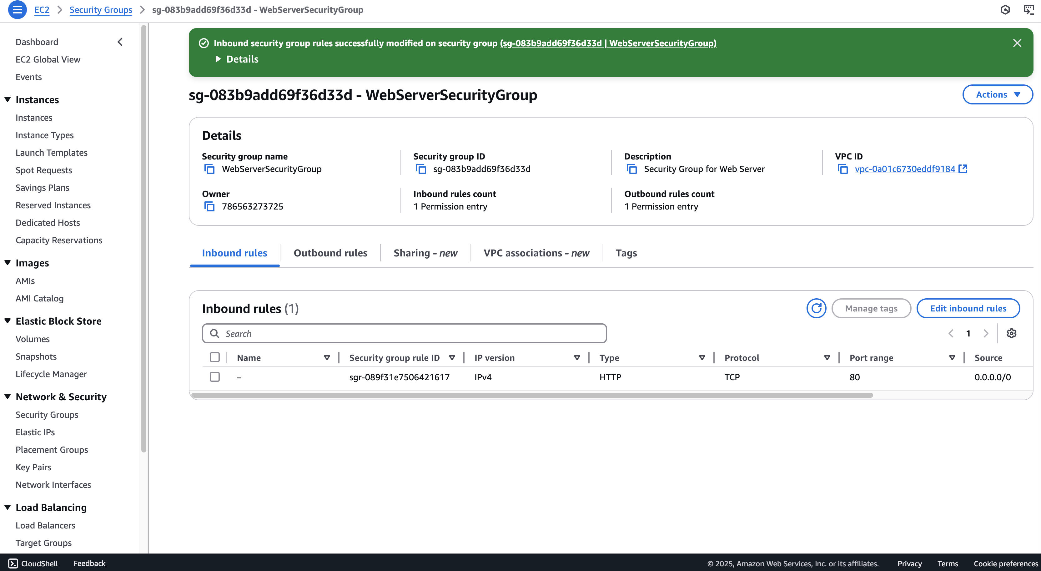Open Launch Templates in sidebar

pyautogui.click(x=51, y=153)
